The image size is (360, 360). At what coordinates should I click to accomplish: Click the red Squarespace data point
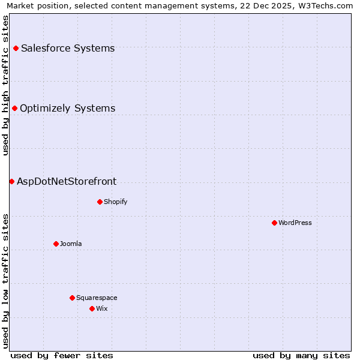[x=72, y=298]
